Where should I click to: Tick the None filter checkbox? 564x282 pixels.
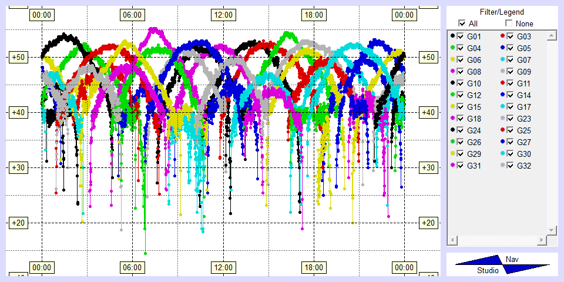tap(509, 23)
